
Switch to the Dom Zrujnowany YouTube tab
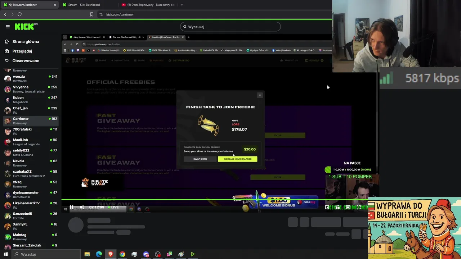click(148, 5)
